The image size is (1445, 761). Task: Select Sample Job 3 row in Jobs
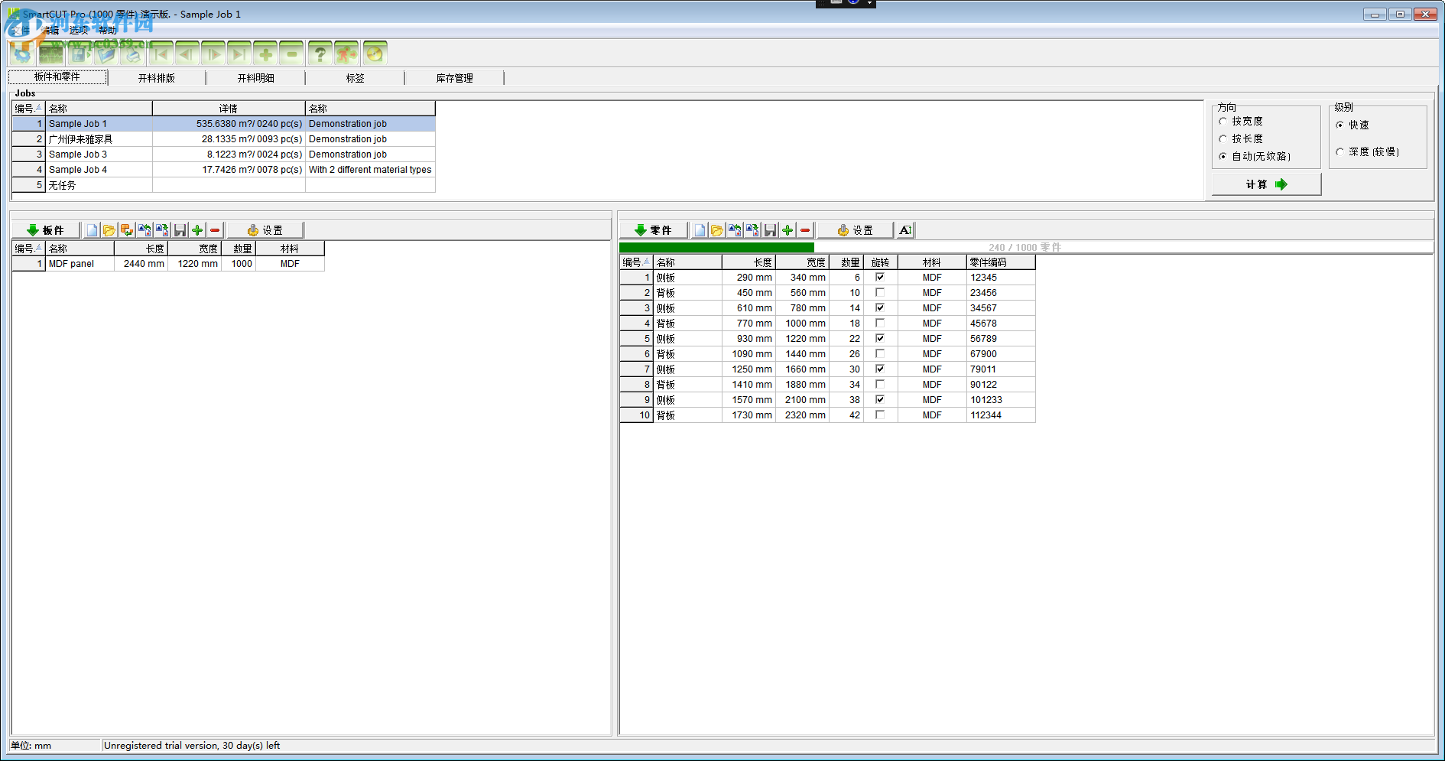coord(223,154)
